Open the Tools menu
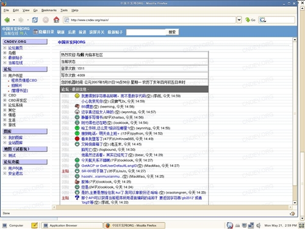This screenshot has width=305, height=229. 64,10
